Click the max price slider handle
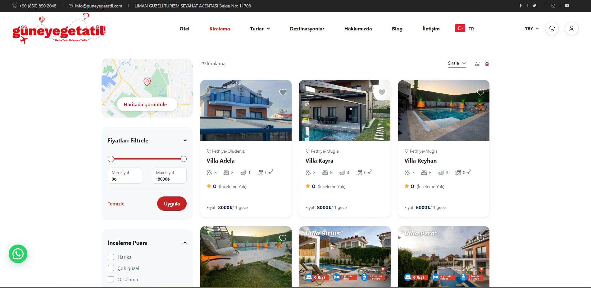591x288 pixels. click(184, 159)
